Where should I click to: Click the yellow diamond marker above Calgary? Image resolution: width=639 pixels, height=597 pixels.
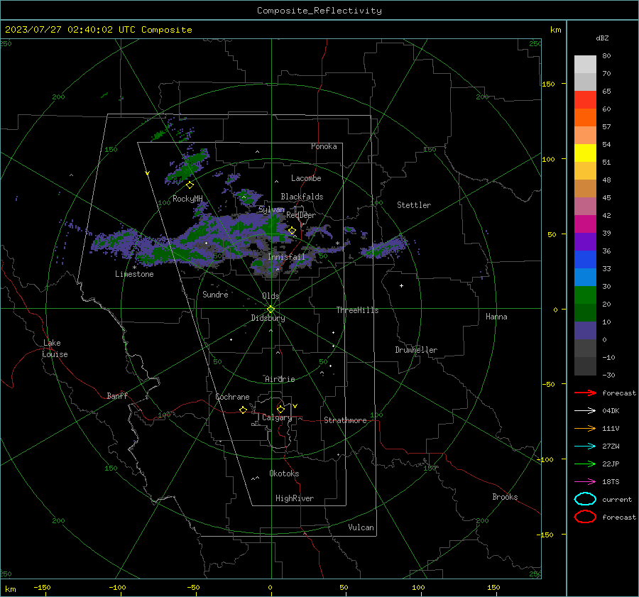(280, 409)
